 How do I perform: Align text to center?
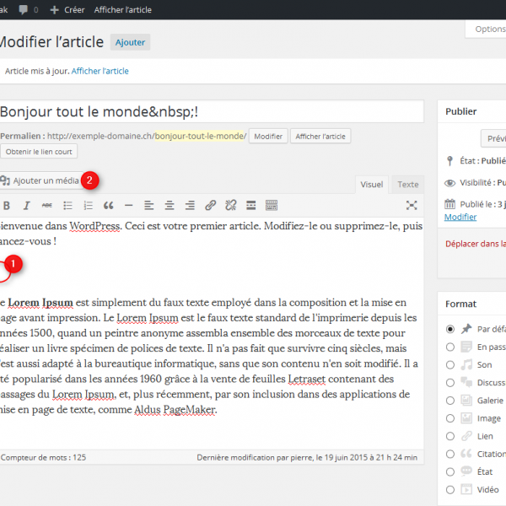click(x=170, y=205)
